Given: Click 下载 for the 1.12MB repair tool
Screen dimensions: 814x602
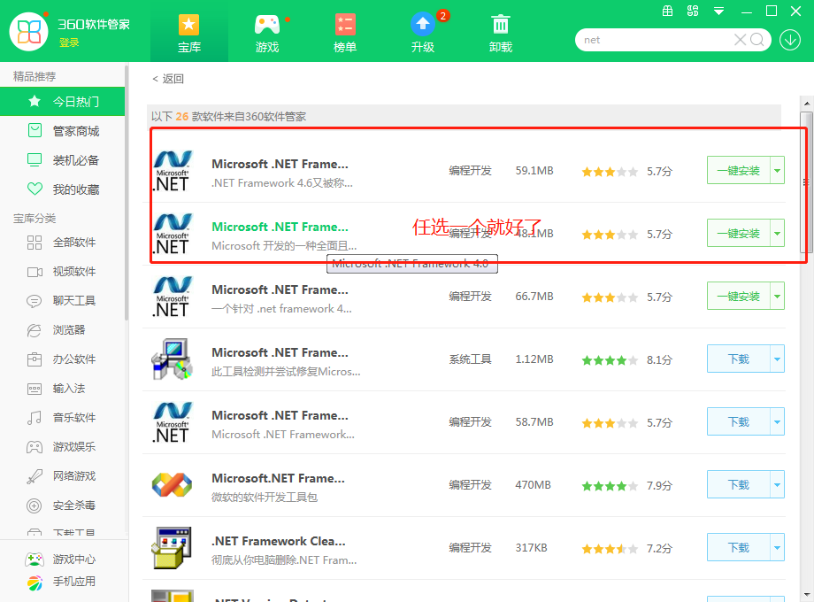Looking at the screenshot, I should [738, 359].
